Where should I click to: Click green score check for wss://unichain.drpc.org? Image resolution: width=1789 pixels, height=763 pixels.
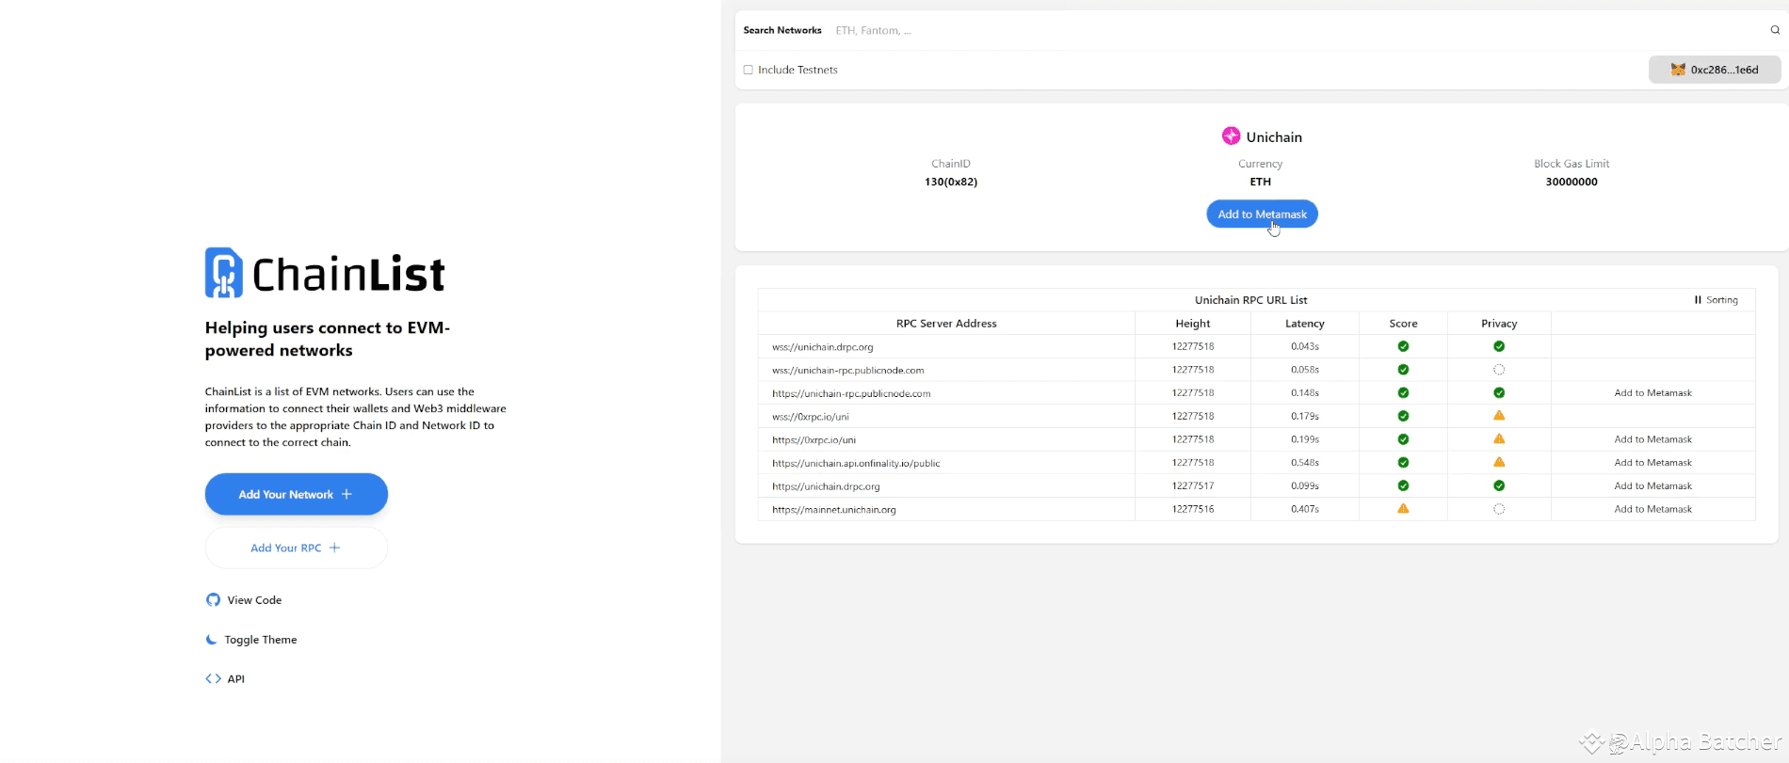1403,346
